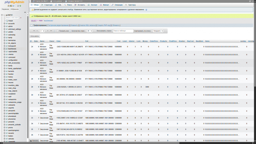Click the new table icon beside Новая
Viewport: 256px width, 144px height.
(6, 21)
